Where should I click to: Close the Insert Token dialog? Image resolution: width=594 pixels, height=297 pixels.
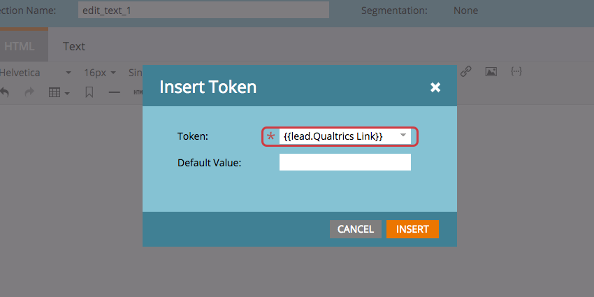pyautogui.click(x=435, y=87)
